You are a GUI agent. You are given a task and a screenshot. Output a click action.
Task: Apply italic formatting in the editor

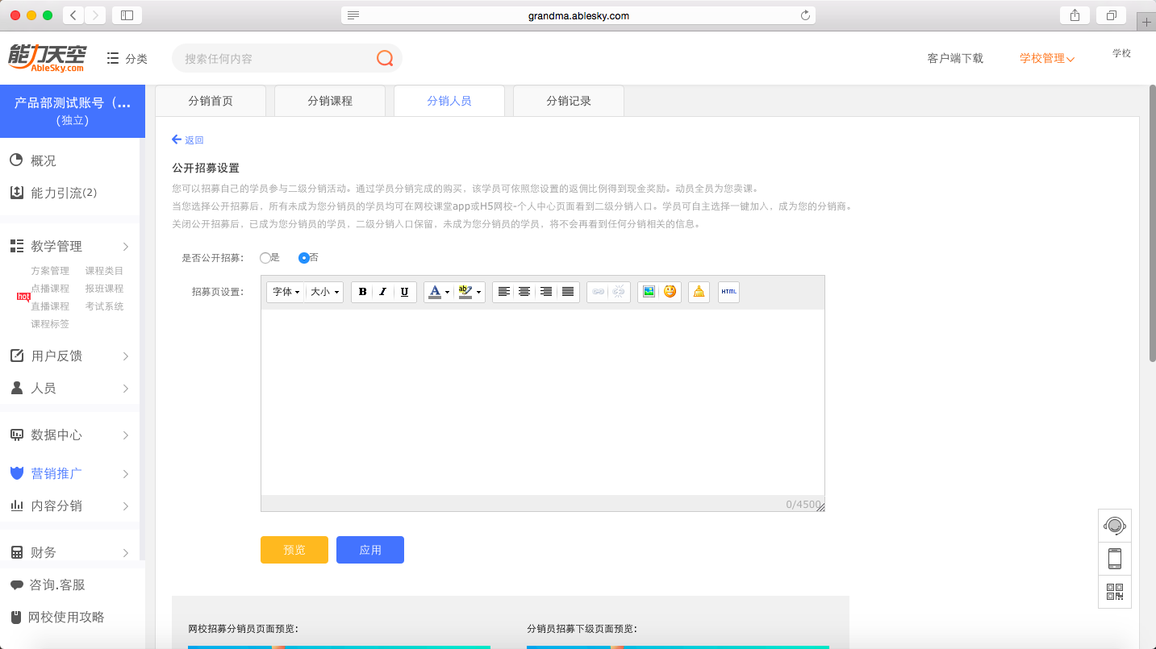[383, 292]
